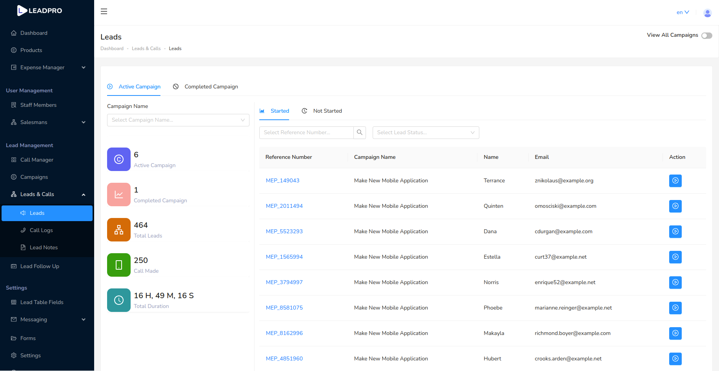Click the reference number search icon
Screen dimensions: 719x371
coord(360,133)
